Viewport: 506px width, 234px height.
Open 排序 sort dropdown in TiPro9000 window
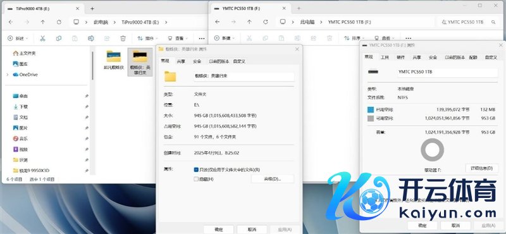point(147,39)
